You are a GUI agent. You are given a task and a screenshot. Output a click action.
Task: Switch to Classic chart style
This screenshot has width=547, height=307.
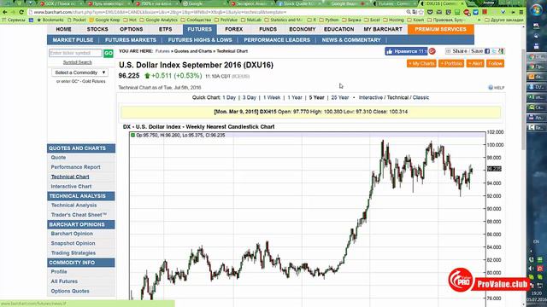(421, 97)
